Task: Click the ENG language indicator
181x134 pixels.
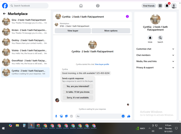Action: tap(160, 128)
